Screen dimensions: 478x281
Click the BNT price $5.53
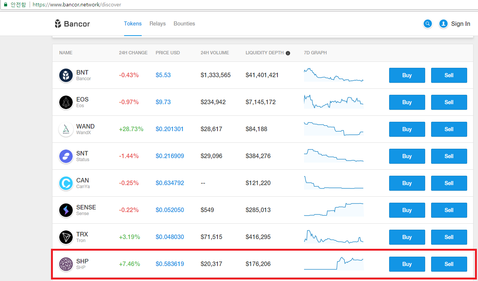(163, 75)
